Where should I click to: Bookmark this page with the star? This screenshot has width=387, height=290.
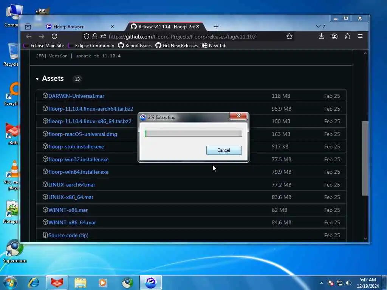[289, 37]
